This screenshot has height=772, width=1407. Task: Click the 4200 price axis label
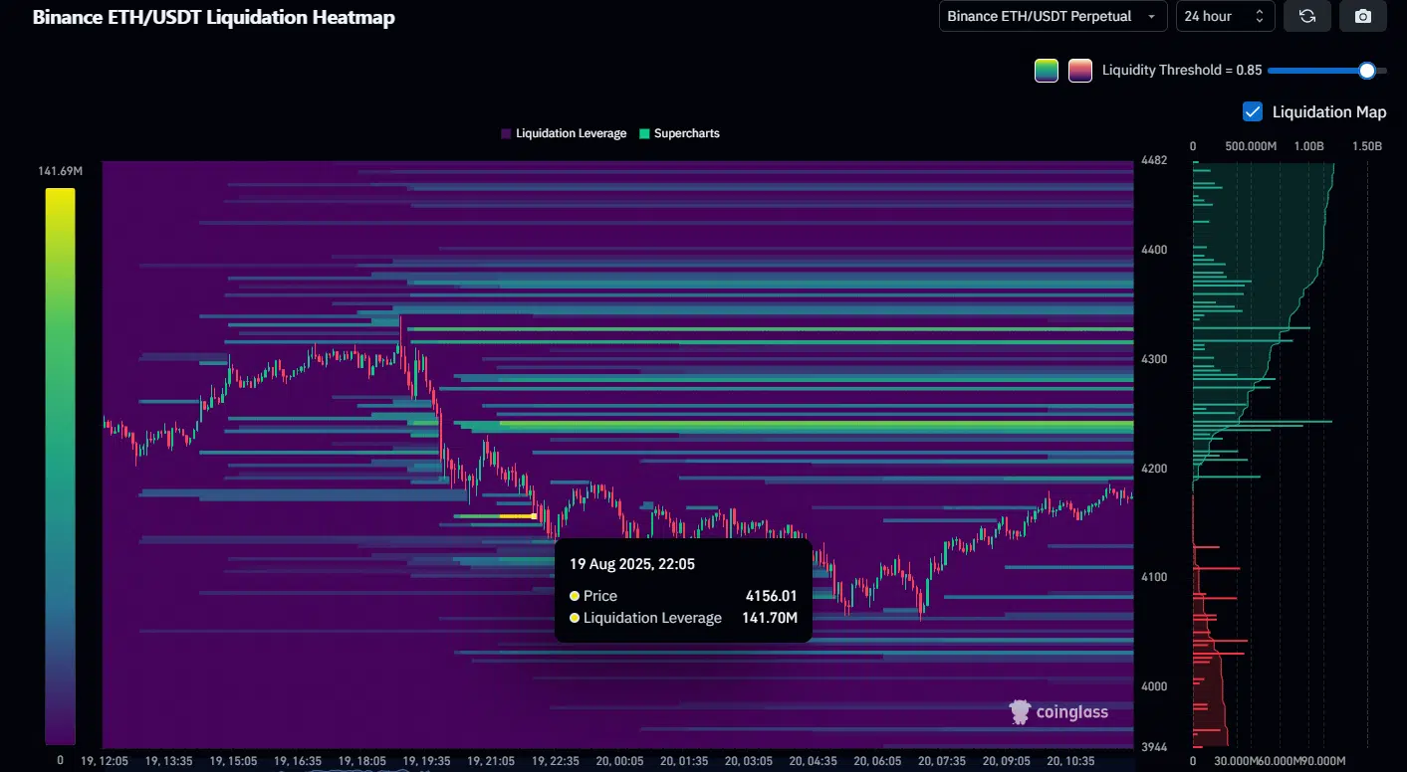point(1155,469)
